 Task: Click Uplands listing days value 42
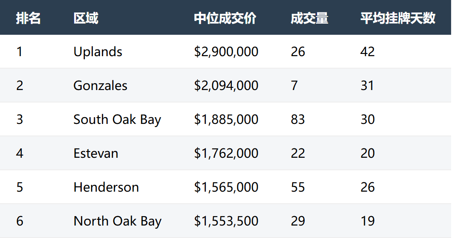point(367,52)
